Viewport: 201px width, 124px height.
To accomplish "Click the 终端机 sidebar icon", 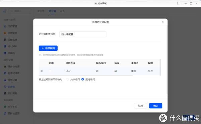I will point(5,53).
